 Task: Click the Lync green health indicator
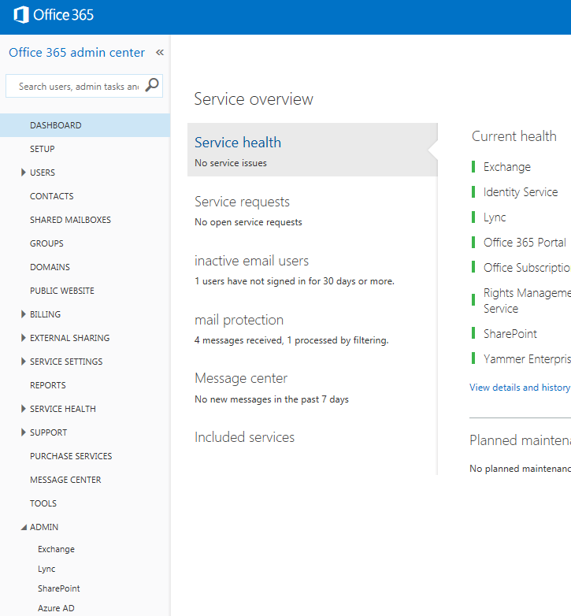(x=473, y=217)
